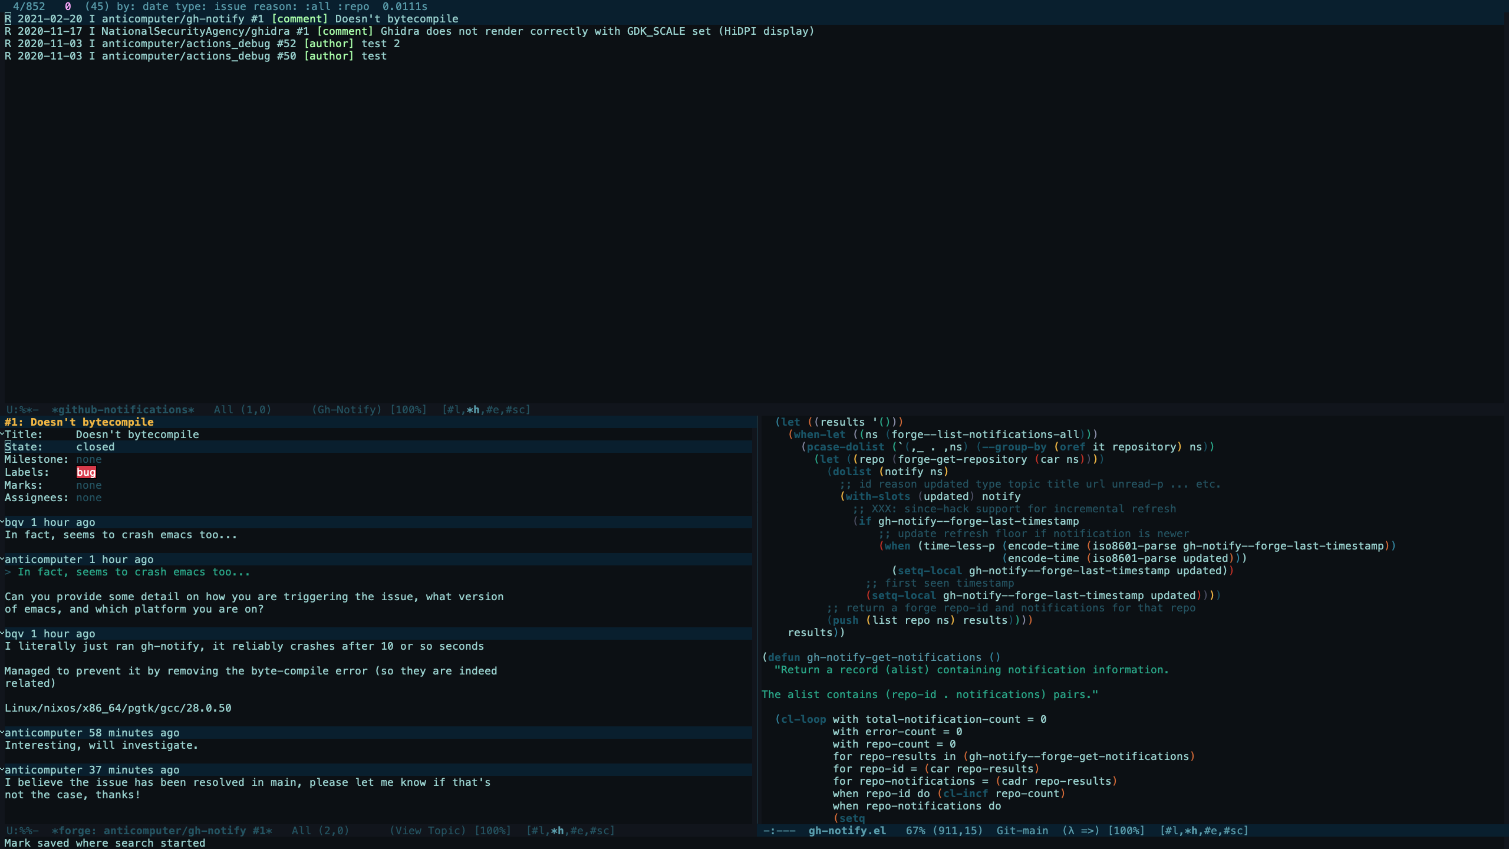Viewport: 1509px width, 849px height.
Task: Click gh-notify.el buffer name in mode line
Action: [x=847, y=831]
